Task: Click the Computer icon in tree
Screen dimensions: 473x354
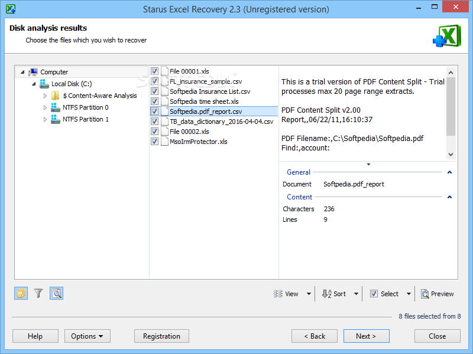Action: [33, 72]
